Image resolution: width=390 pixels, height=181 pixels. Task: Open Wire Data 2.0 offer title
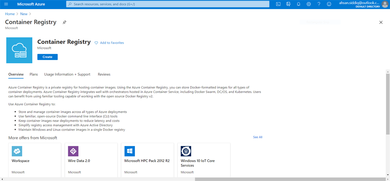point(79,161)
